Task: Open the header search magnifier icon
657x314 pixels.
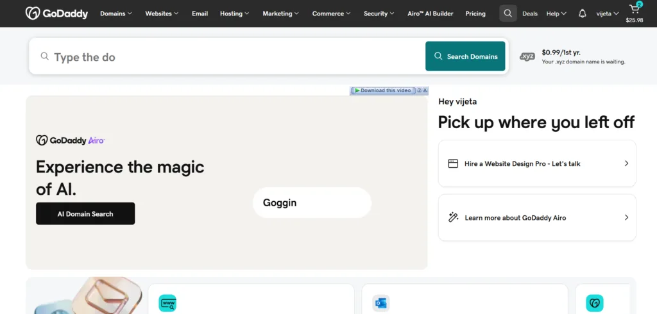Action: coord(508,13)
